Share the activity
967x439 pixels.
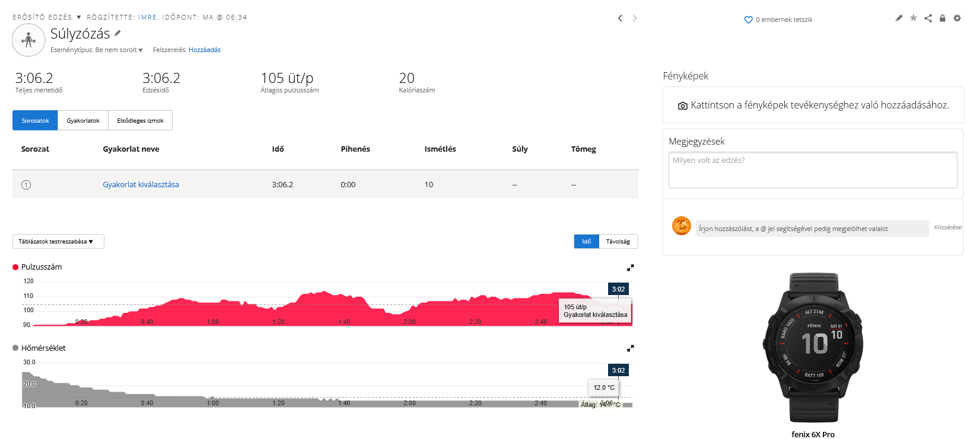pos(928,18)
